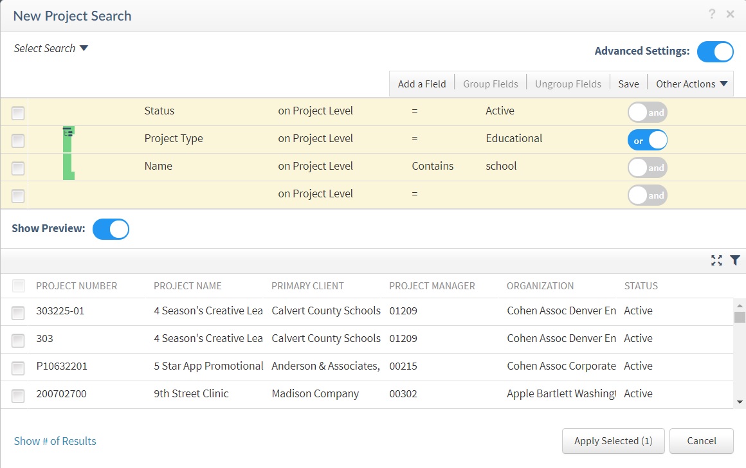
Task: Click Save in the search toolbar
Action: pos(628,84)
